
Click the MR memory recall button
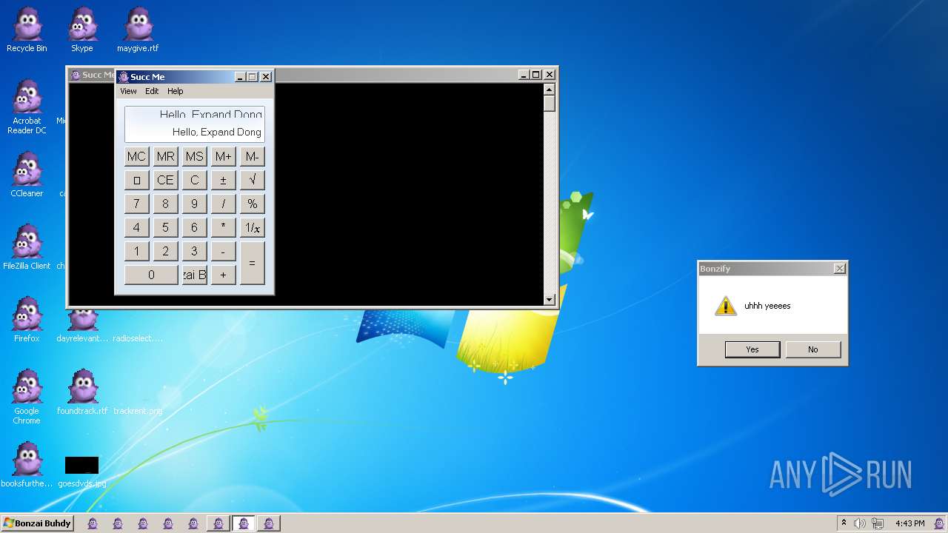coord(165,156)
